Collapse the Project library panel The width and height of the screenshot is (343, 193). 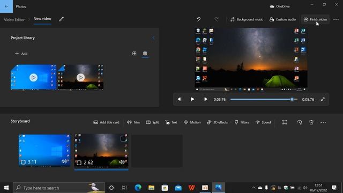[153, 38]
